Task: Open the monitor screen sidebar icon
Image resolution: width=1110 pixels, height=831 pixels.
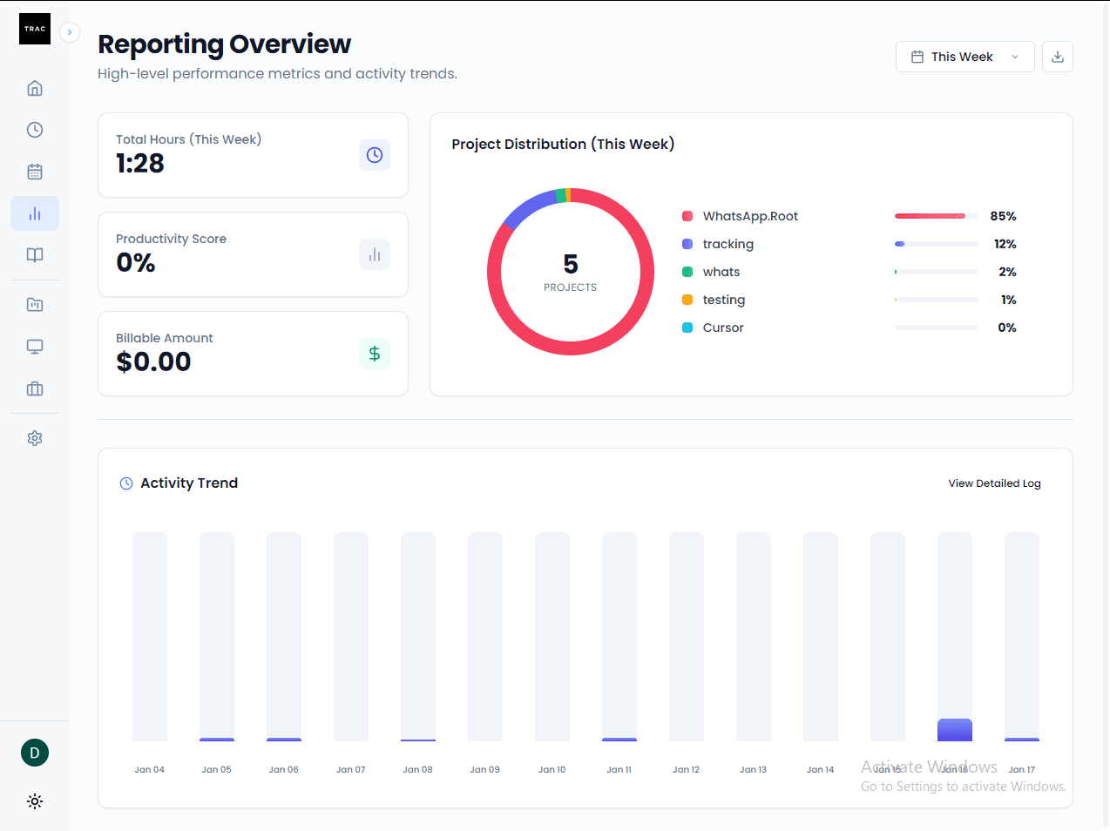Action: pos(35,347)
